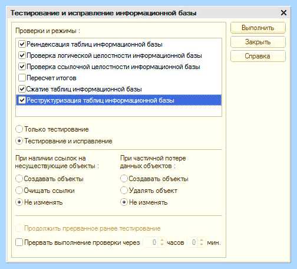Click the Выполнить button
Screen dimensions: 297x269
(258, 28)
